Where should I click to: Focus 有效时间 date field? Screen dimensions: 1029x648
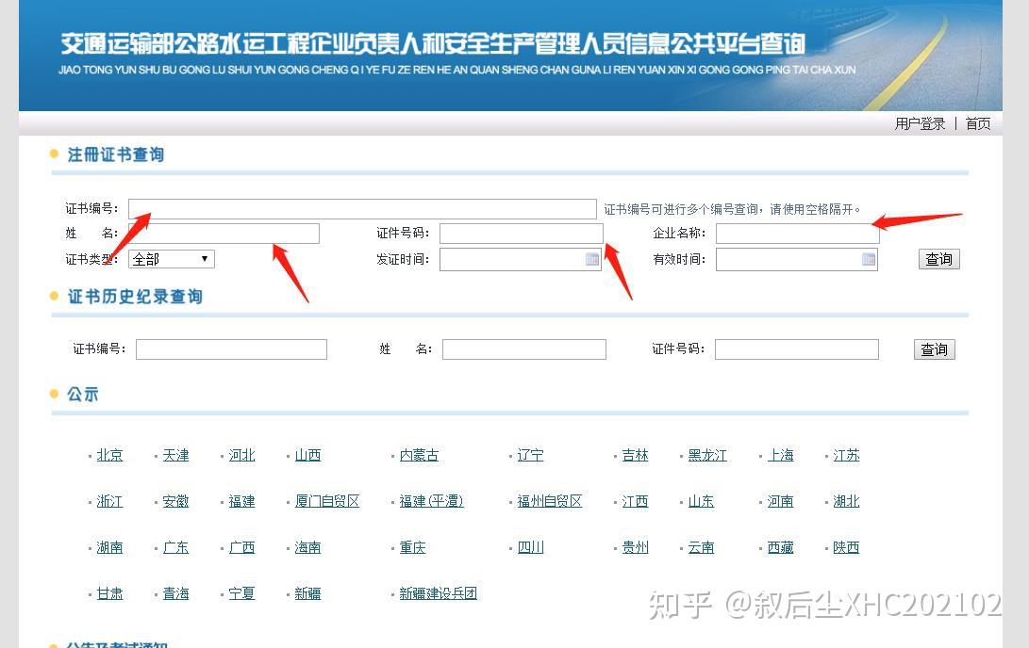(797, 259)
